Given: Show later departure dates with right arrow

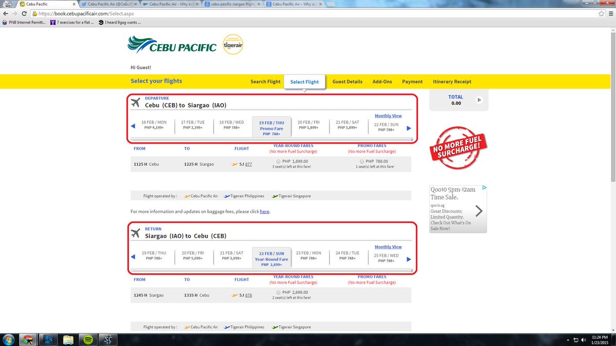Looking at the screenshot, I should [409, 129].
